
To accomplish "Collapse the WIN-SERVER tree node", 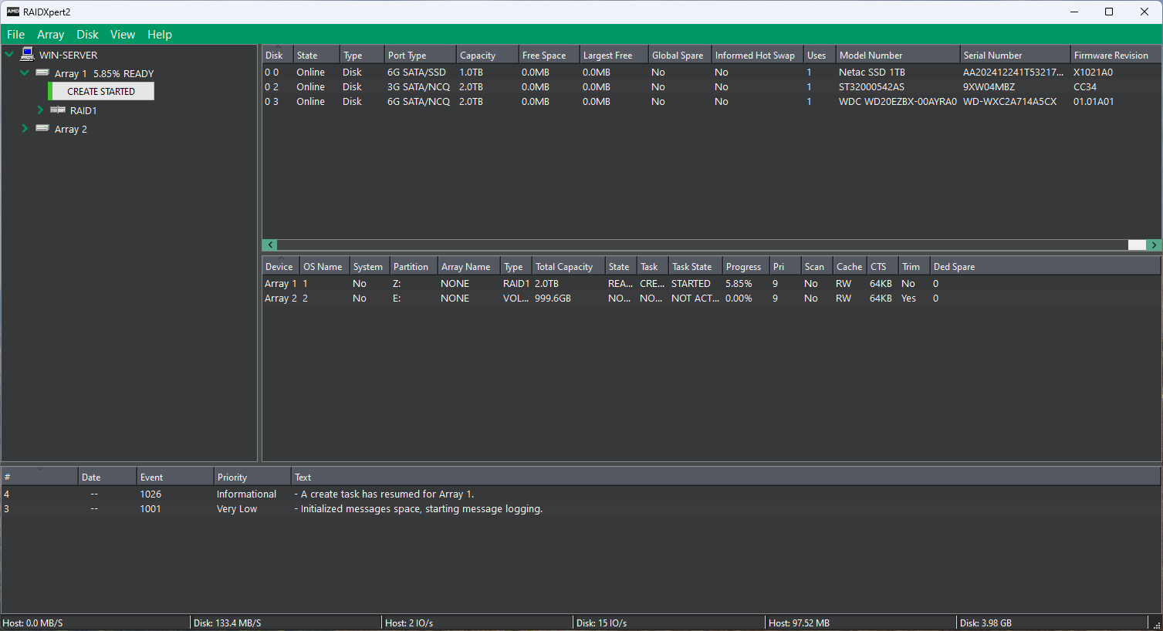I will pos(9,55).
